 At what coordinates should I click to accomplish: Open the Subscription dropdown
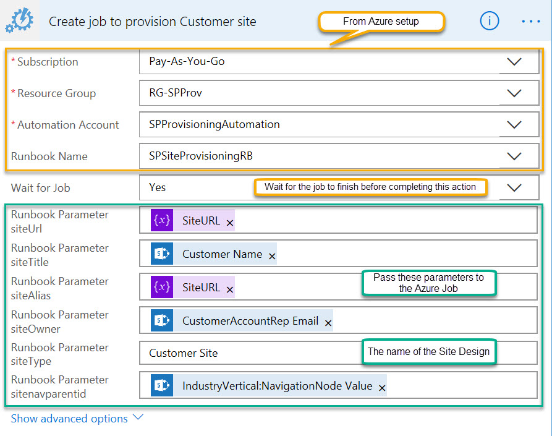(x=514, y=61)
